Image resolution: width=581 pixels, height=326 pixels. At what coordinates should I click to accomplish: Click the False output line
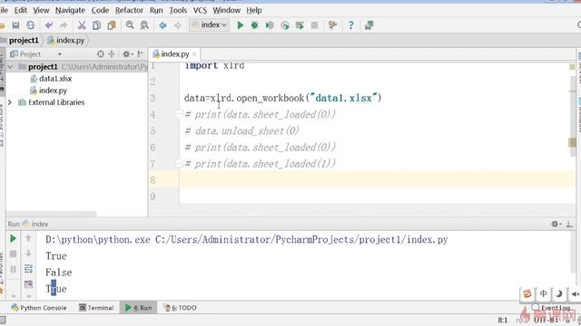[58, 273]
